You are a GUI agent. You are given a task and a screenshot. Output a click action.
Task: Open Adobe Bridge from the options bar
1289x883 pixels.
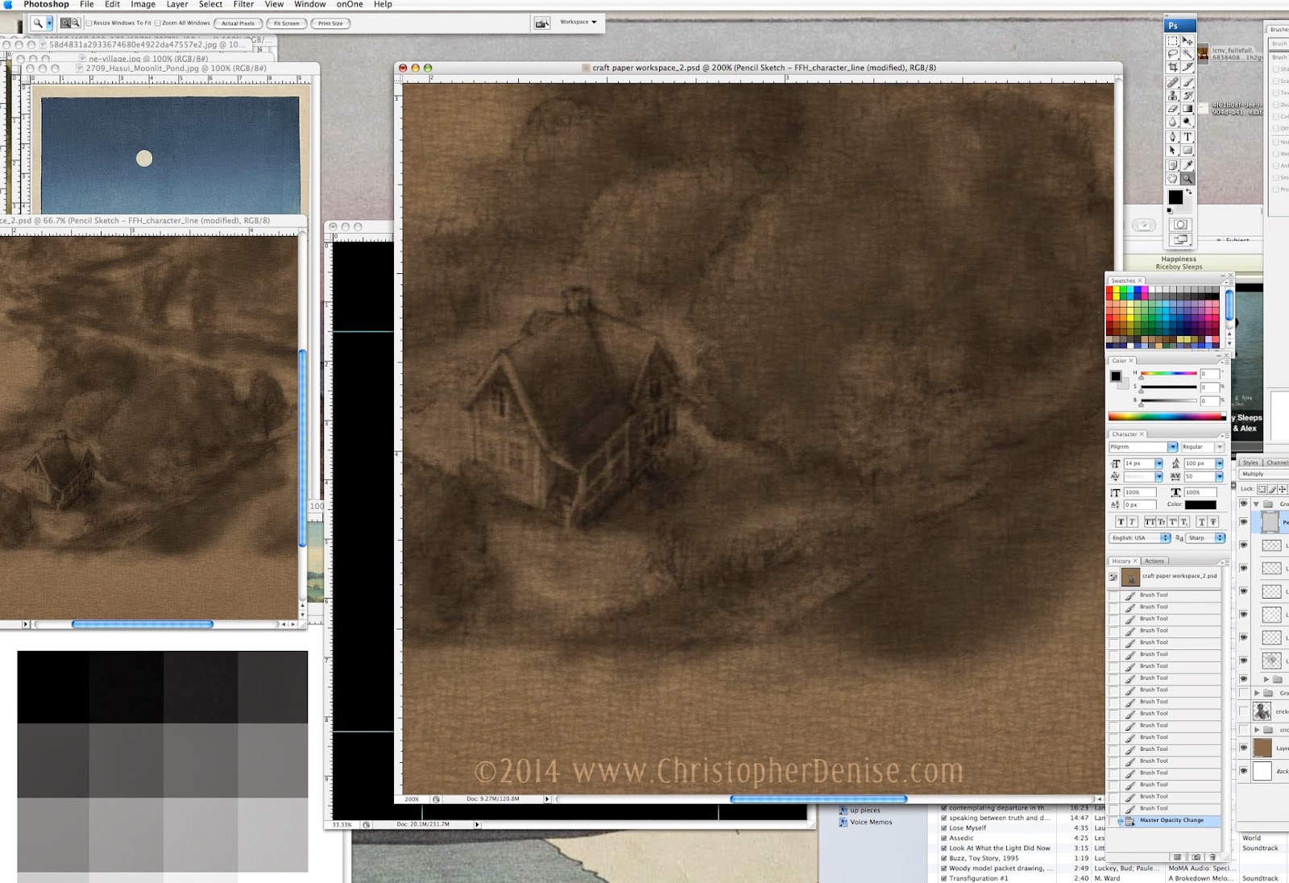541,23
